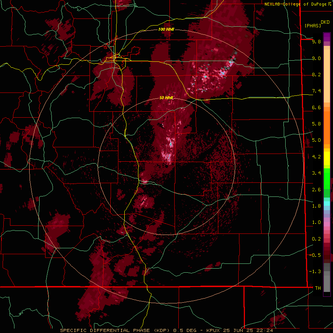
Task: Select the 1.8 scale value
Action: (316, 206)
